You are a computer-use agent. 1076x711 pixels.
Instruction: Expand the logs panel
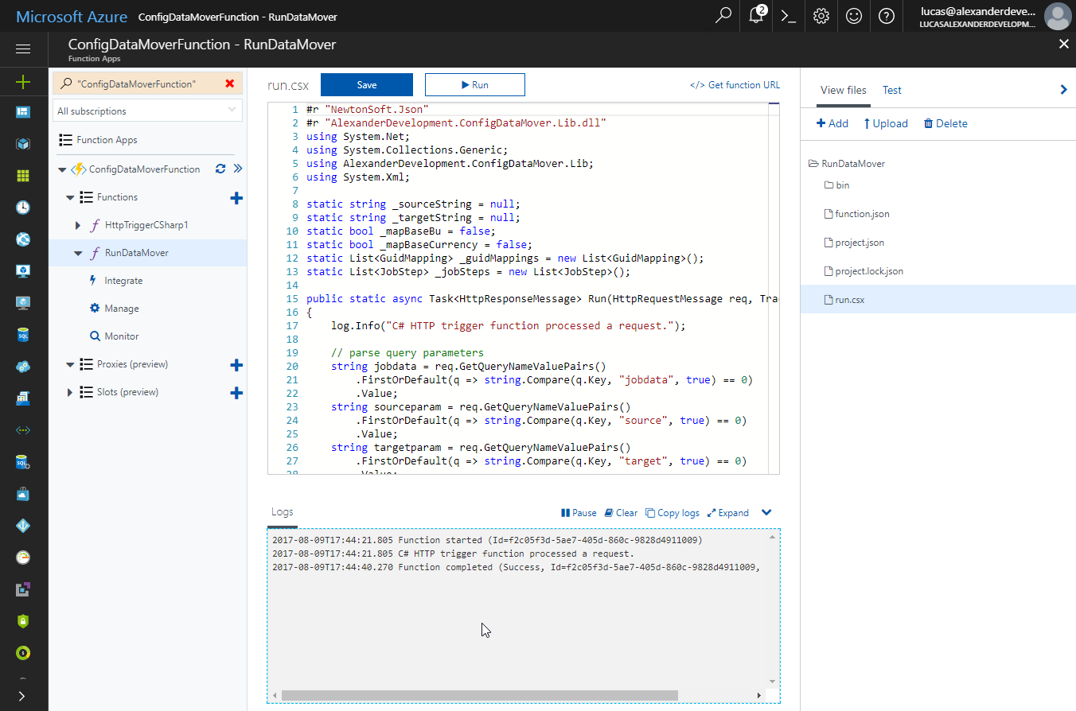728,513
